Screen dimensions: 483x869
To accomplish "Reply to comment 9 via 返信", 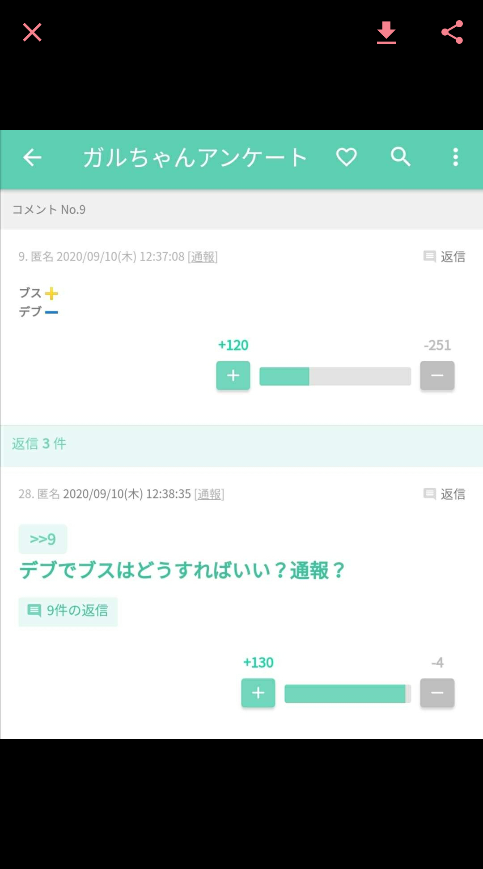I will pyautogui.click(x=444, y=257).
